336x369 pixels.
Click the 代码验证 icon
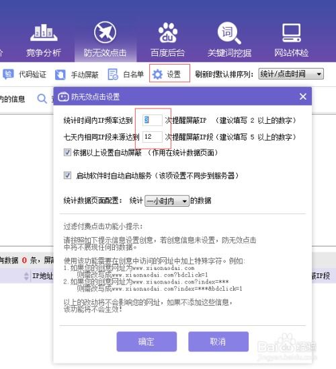[8, 74]
